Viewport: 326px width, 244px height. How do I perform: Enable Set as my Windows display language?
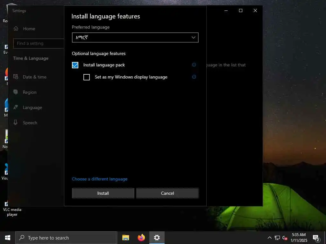coord(87,77)
